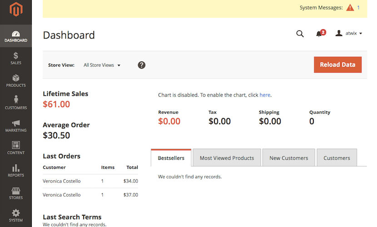Open the Marketing megaphone icon
This screenshot has width=377, height=227.
16,126
